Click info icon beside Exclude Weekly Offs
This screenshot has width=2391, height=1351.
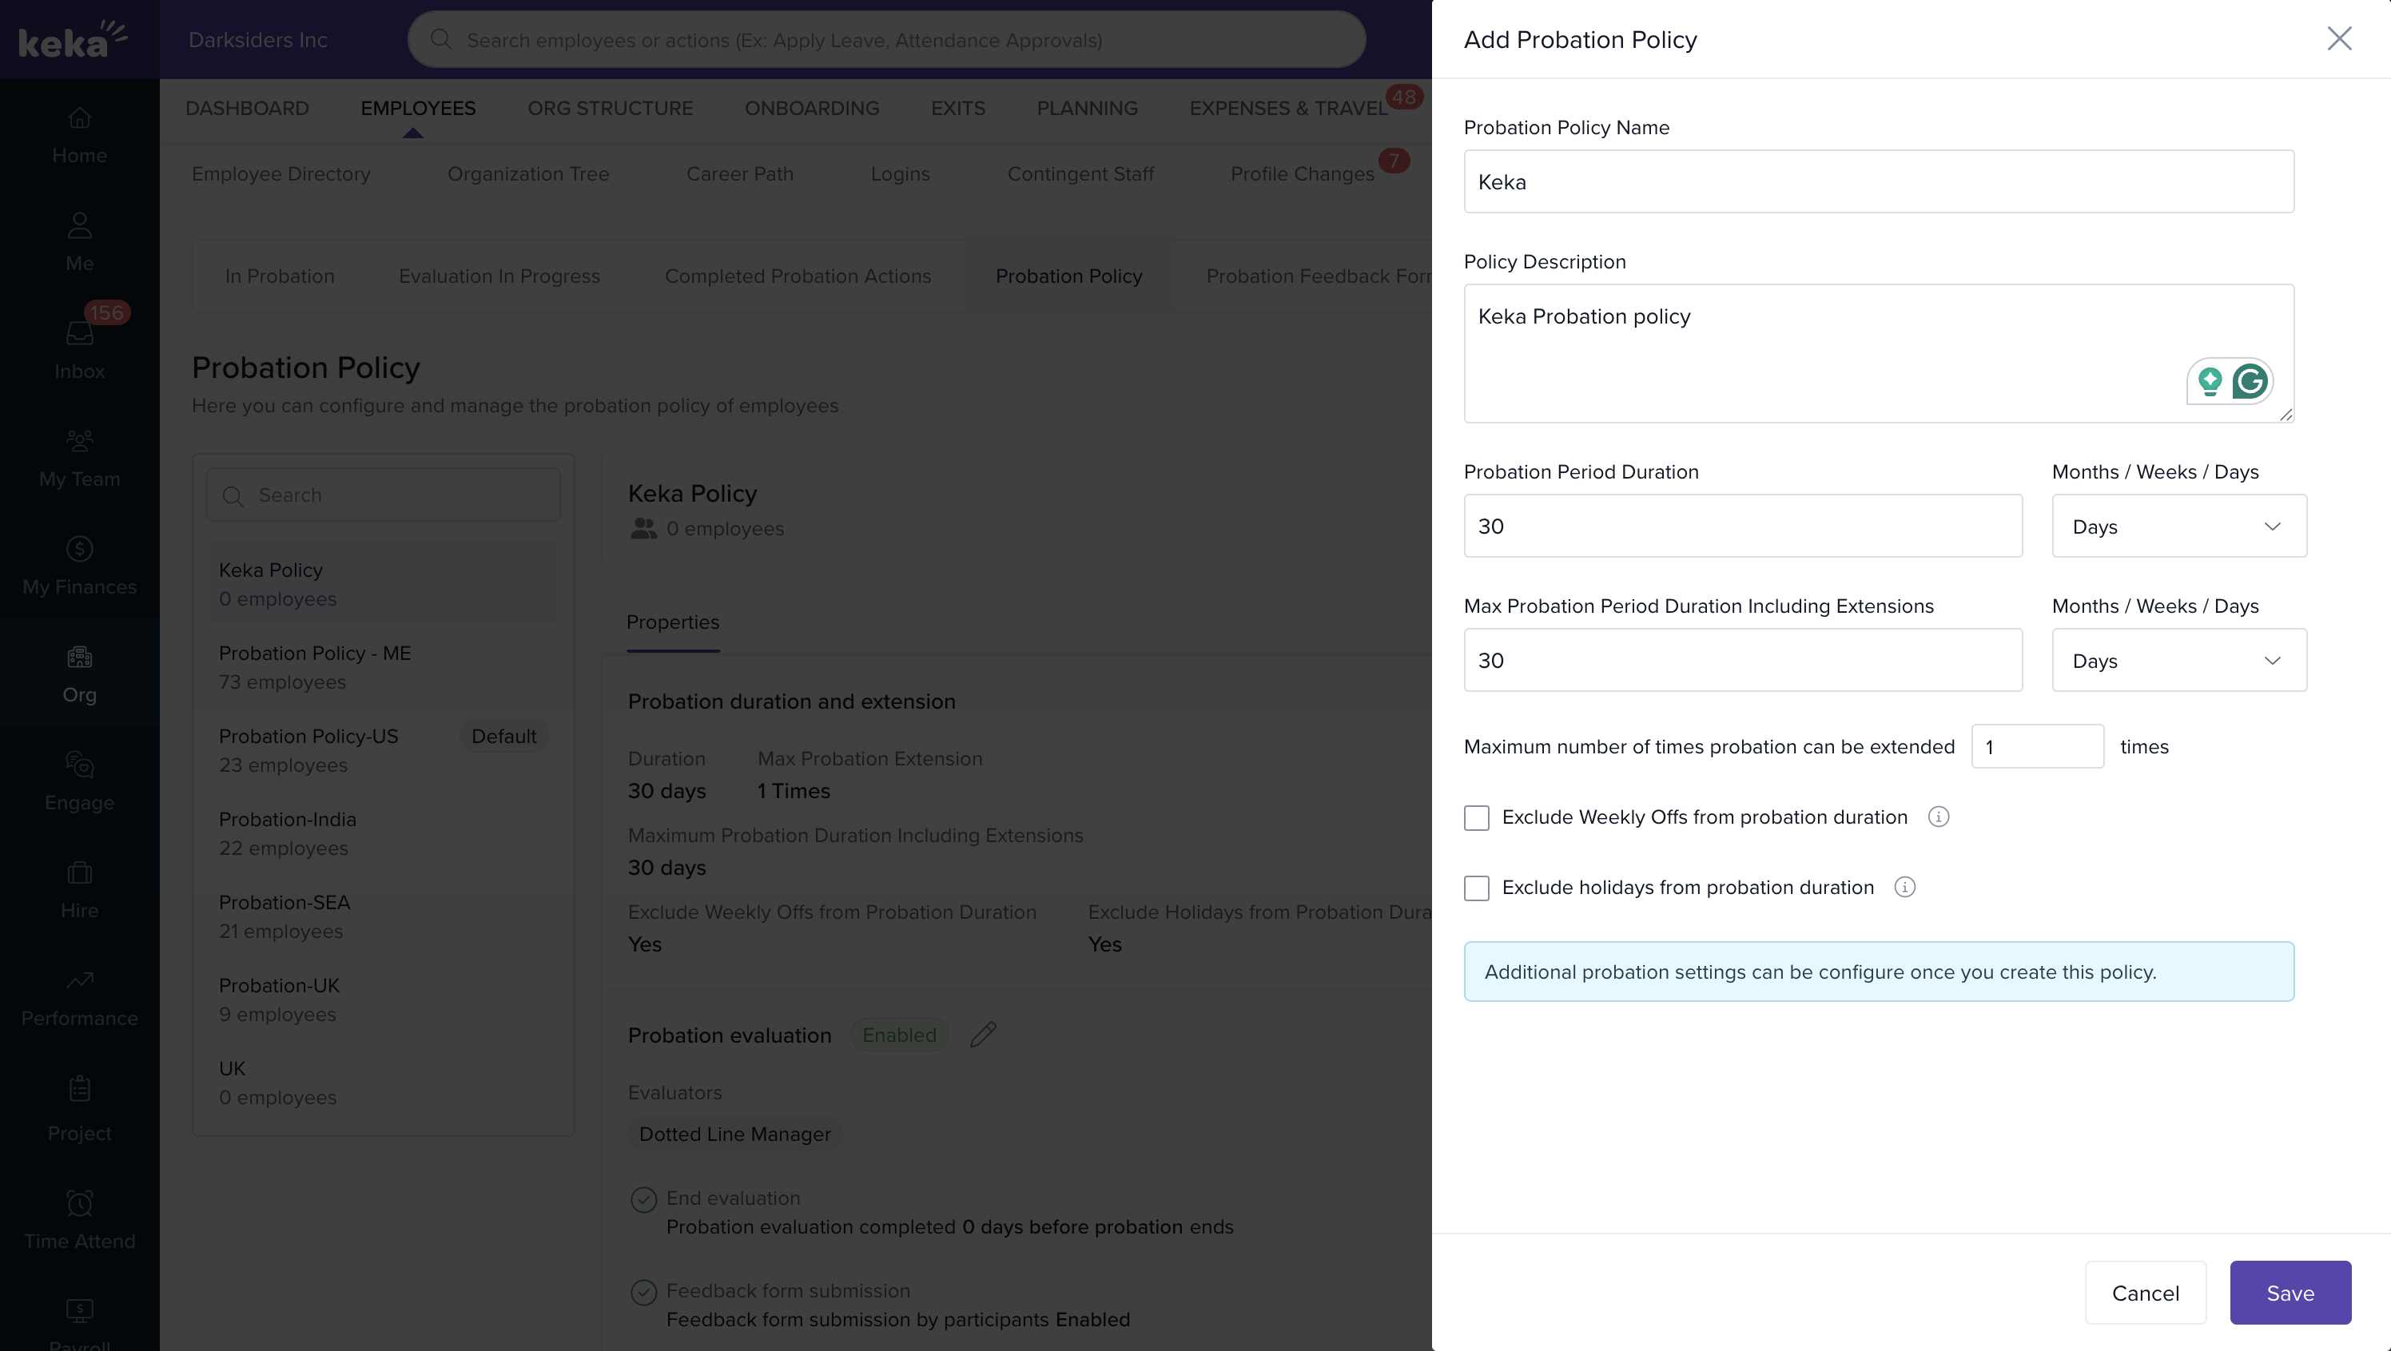[x=1938, y=817]
